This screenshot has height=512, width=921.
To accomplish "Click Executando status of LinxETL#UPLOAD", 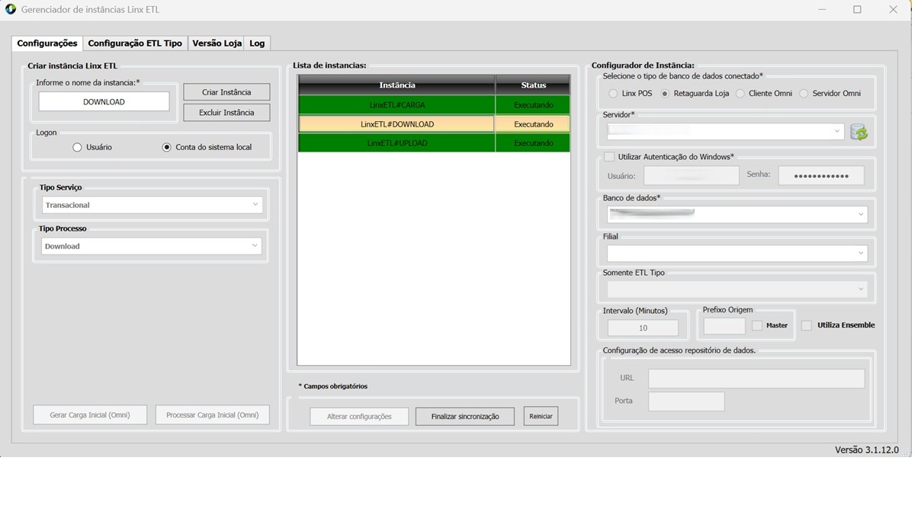I will [533, 143].
